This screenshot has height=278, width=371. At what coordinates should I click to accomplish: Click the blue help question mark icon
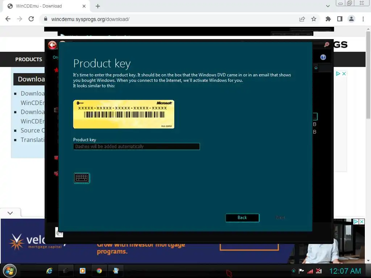pos(323,57)
